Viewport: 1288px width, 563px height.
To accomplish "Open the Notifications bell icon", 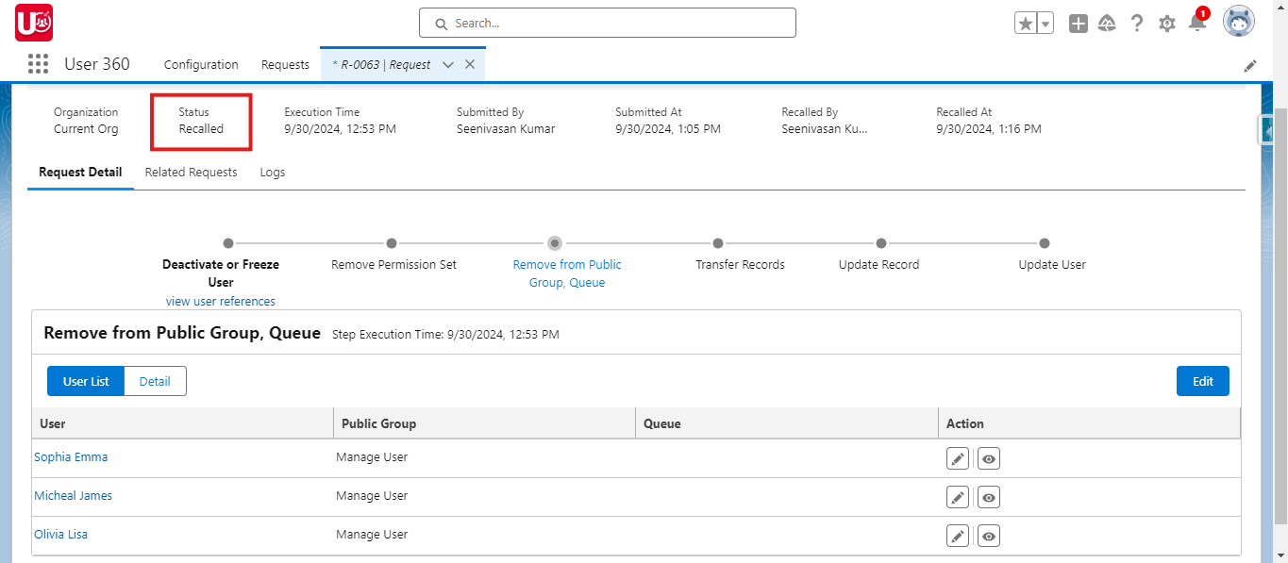I will [x=1197, y=23].
